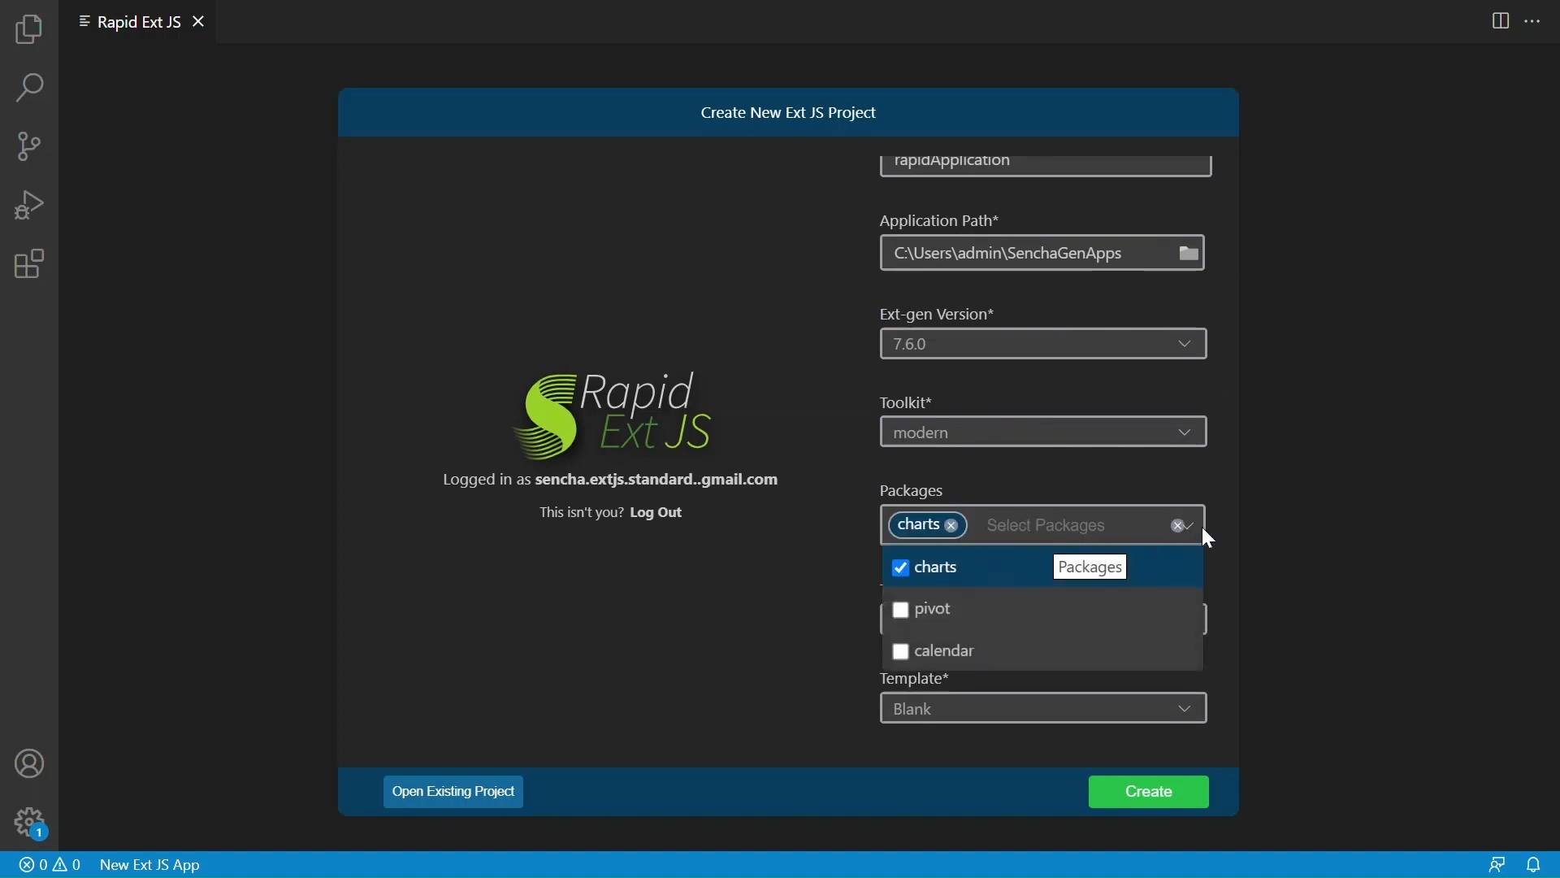Open the Source Control view
The height and width of the screenshot is (878, 1560).
click(x=29, y=146)
